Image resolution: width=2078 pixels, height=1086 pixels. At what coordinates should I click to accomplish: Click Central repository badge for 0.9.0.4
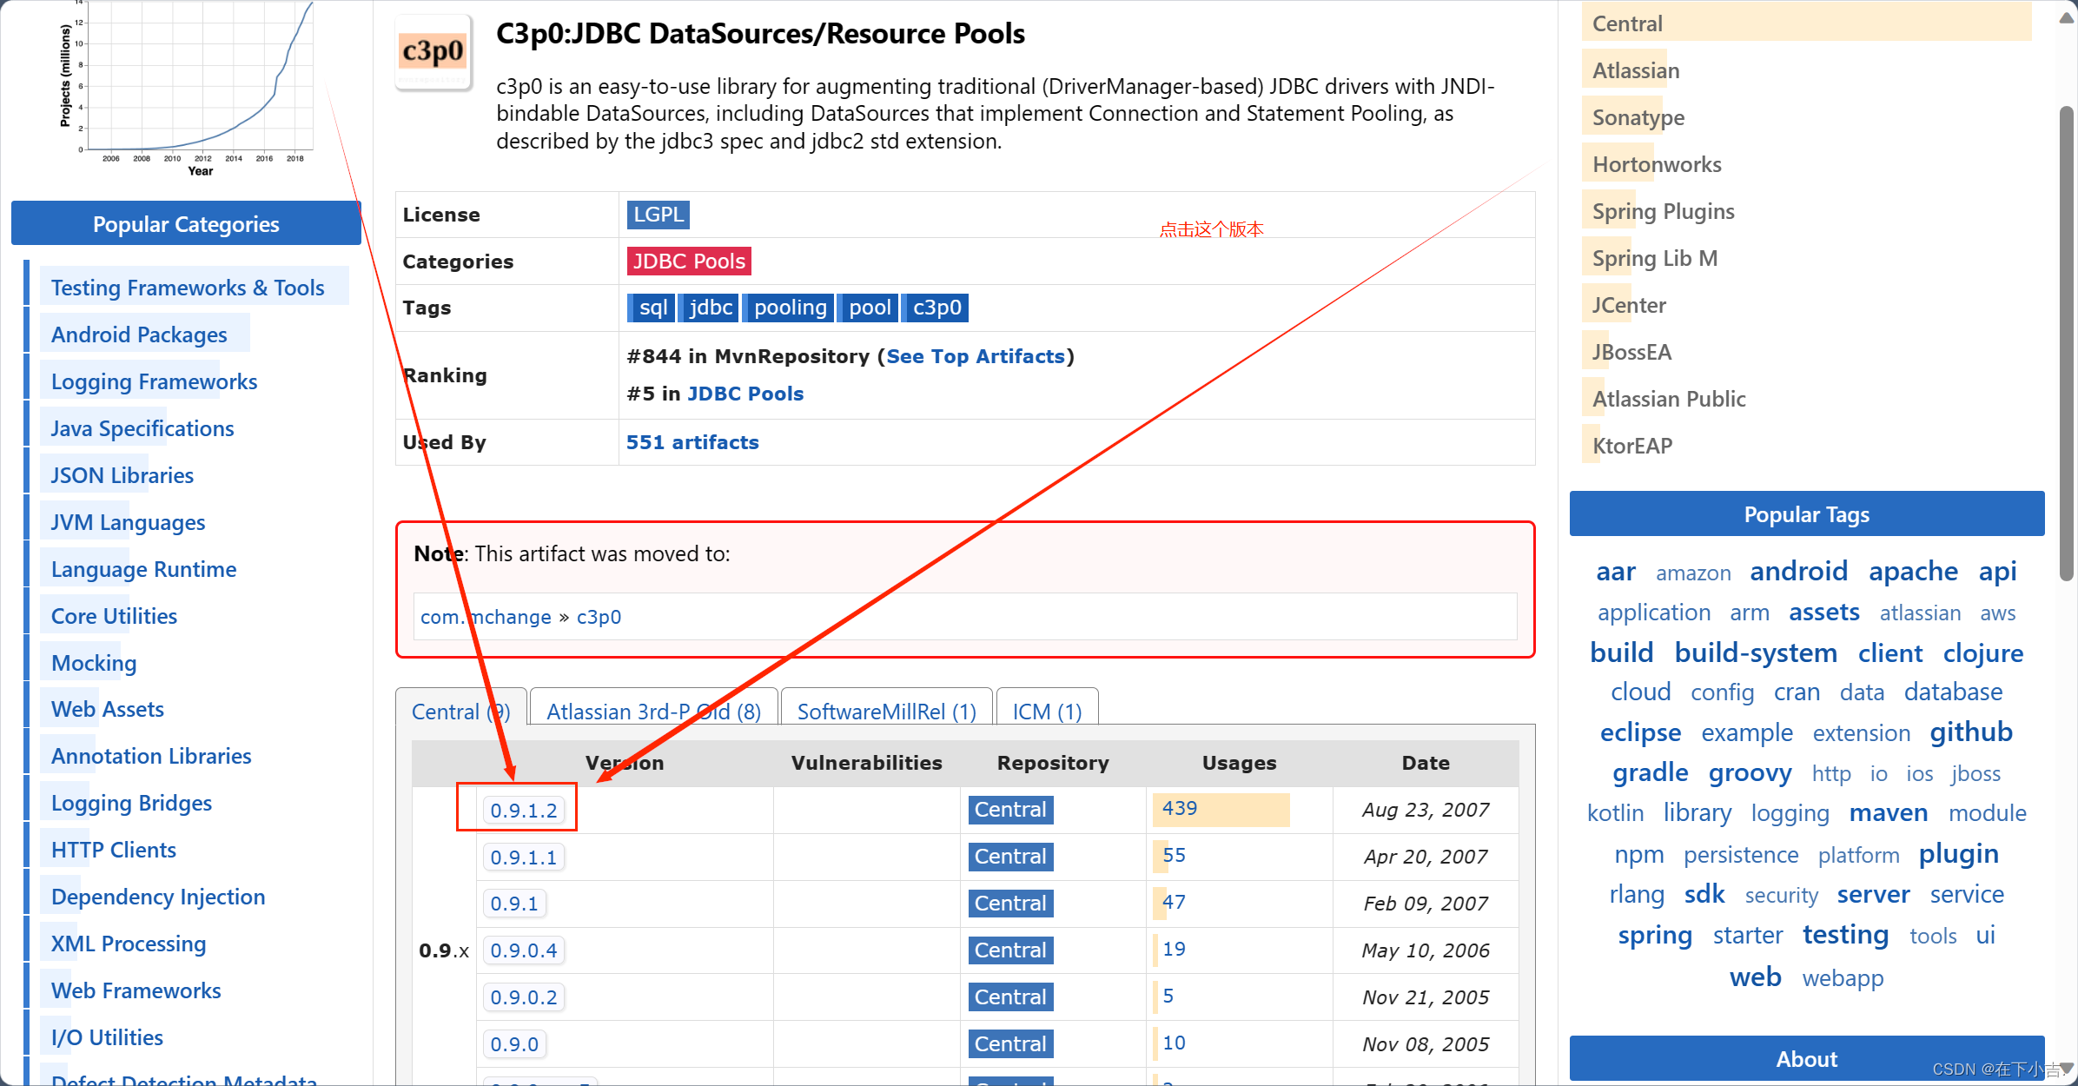coord(1010,950)
